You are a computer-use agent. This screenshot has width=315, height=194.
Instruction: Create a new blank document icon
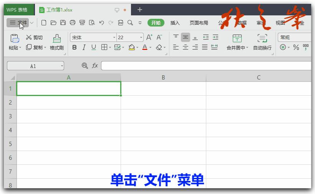43,23
